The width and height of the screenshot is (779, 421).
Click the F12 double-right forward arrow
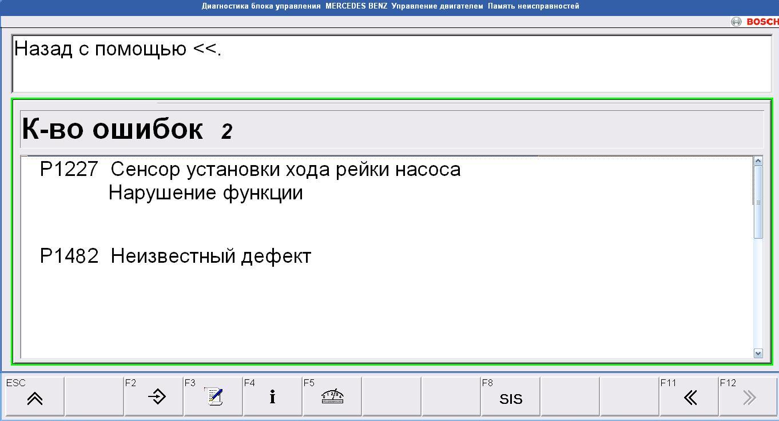[x=749, y=396]
